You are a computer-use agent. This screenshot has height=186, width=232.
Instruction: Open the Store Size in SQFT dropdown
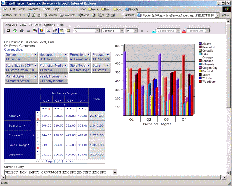pyautogui.click(x=35, y=65)
